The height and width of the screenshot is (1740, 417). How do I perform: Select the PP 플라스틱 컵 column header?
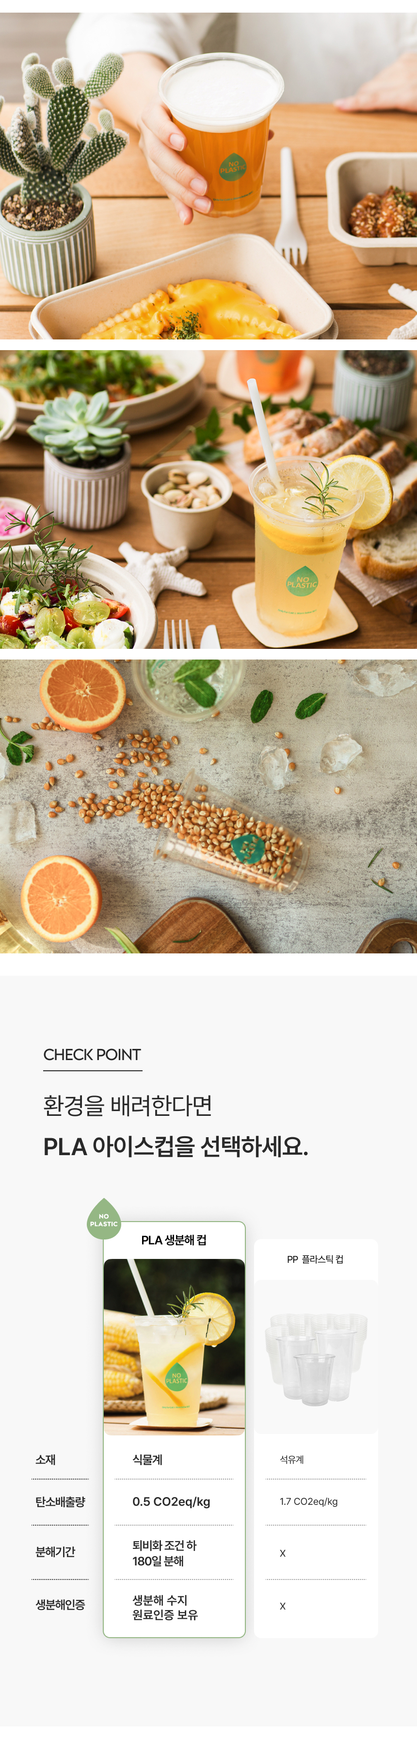pos(316,1259)
